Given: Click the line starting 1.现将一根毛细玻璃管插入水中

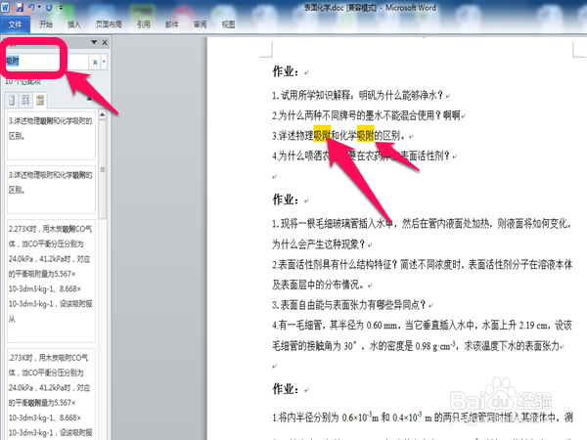Looking at the screenshot, I should coord(422,223).
